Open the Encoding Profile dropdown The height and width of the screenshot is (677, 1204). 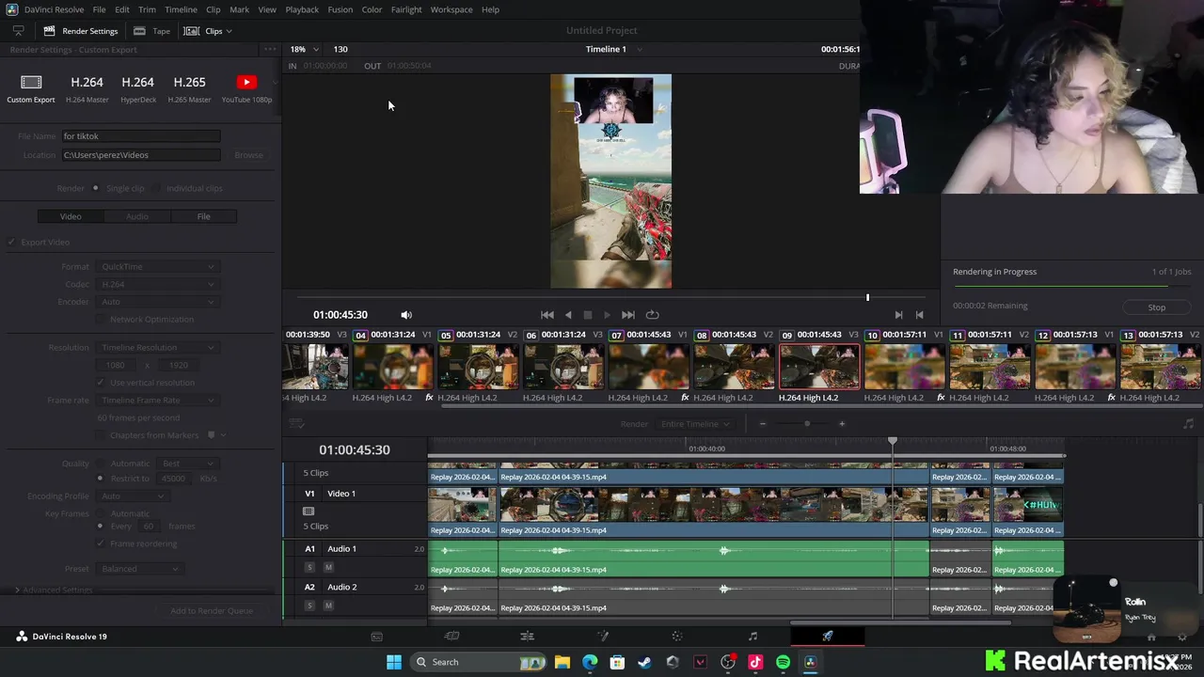tap(132, 496)
